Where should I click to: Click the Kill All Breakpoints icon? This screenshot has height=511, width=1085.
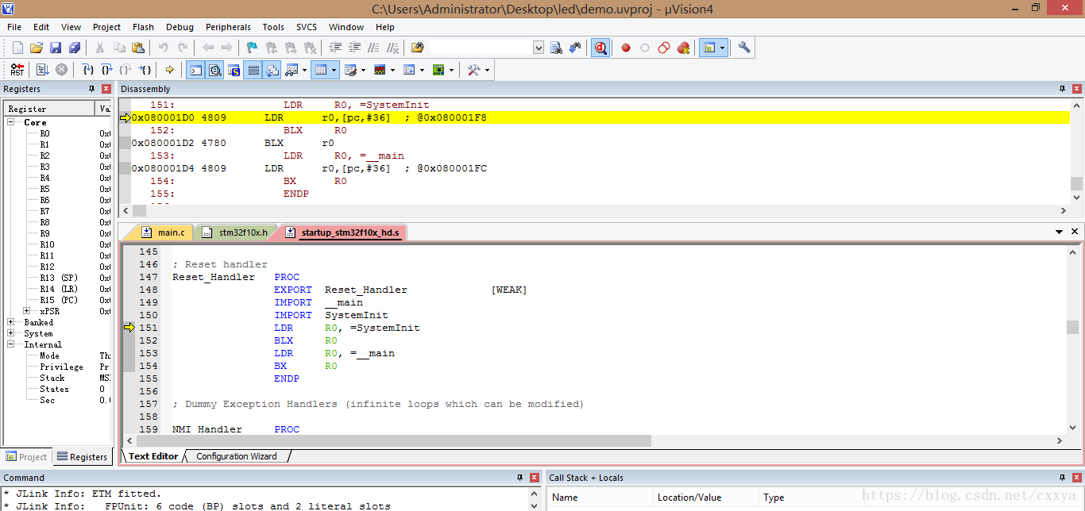click(x=683, y=48)
